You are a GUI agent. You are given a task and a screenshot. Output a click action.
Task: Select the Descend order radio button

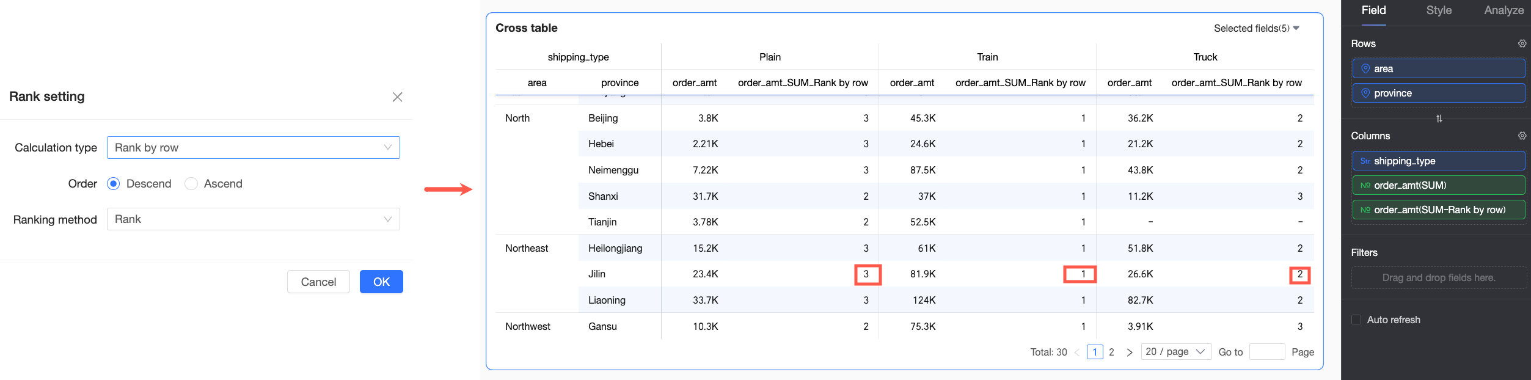click(x=113, y=184)
